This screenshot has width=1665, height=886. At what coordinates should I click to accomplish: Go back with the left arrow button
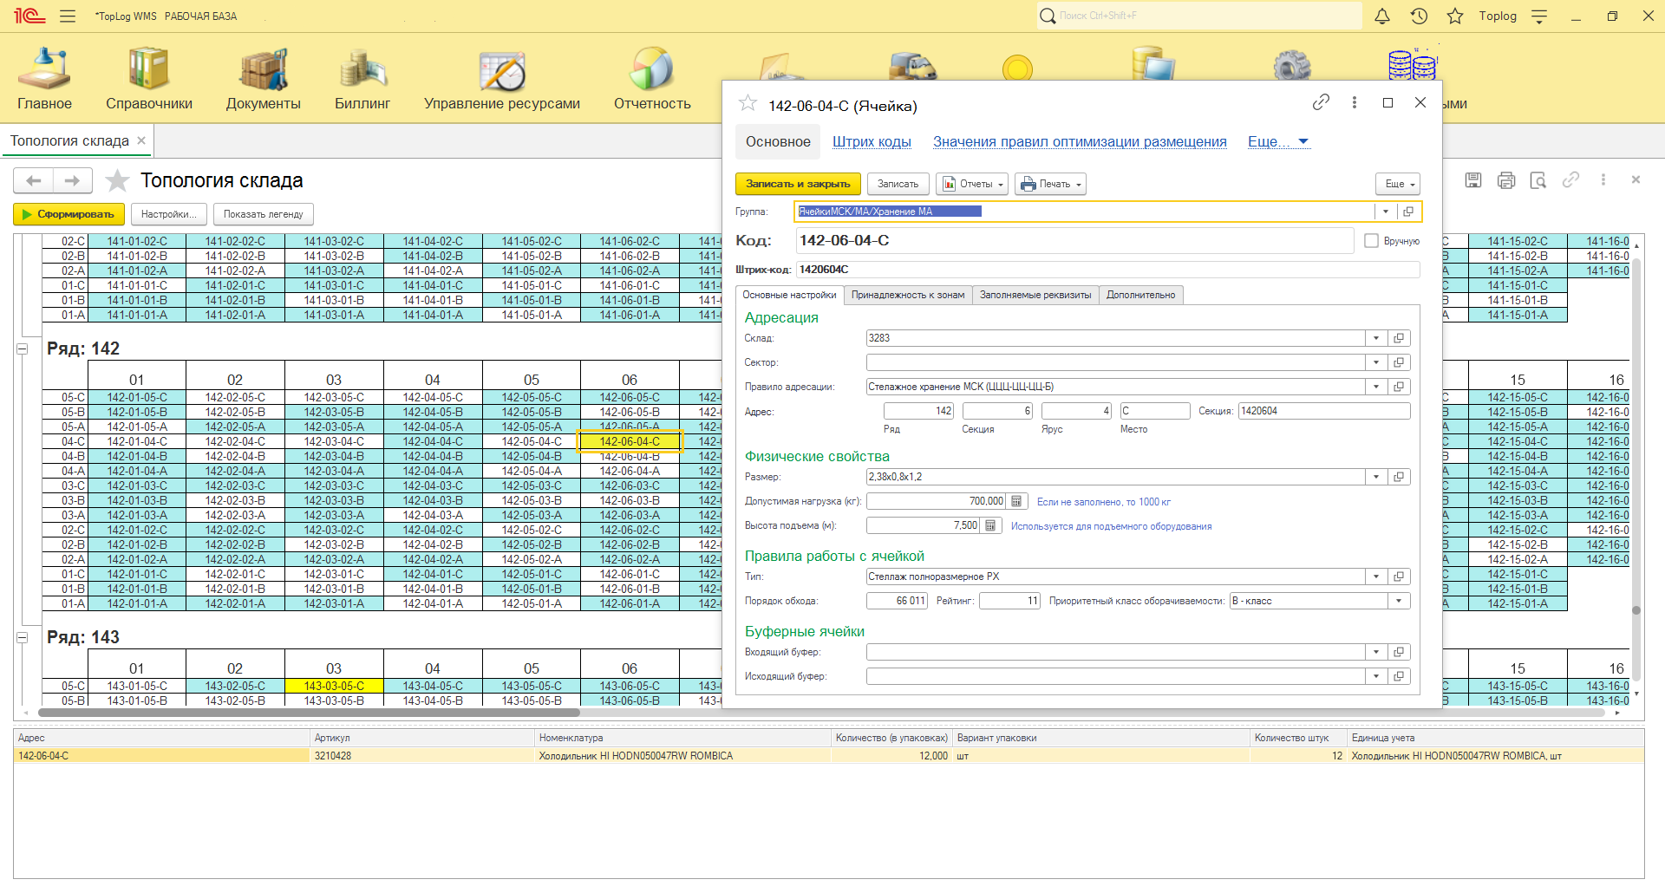[x=34, y=180]
